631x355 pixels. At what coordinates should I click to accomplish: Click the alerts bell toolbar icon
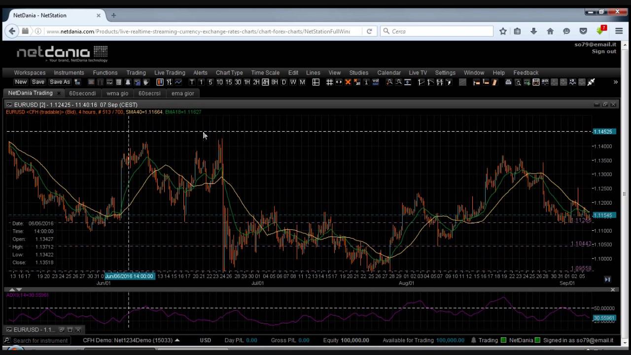pos(128,82)
